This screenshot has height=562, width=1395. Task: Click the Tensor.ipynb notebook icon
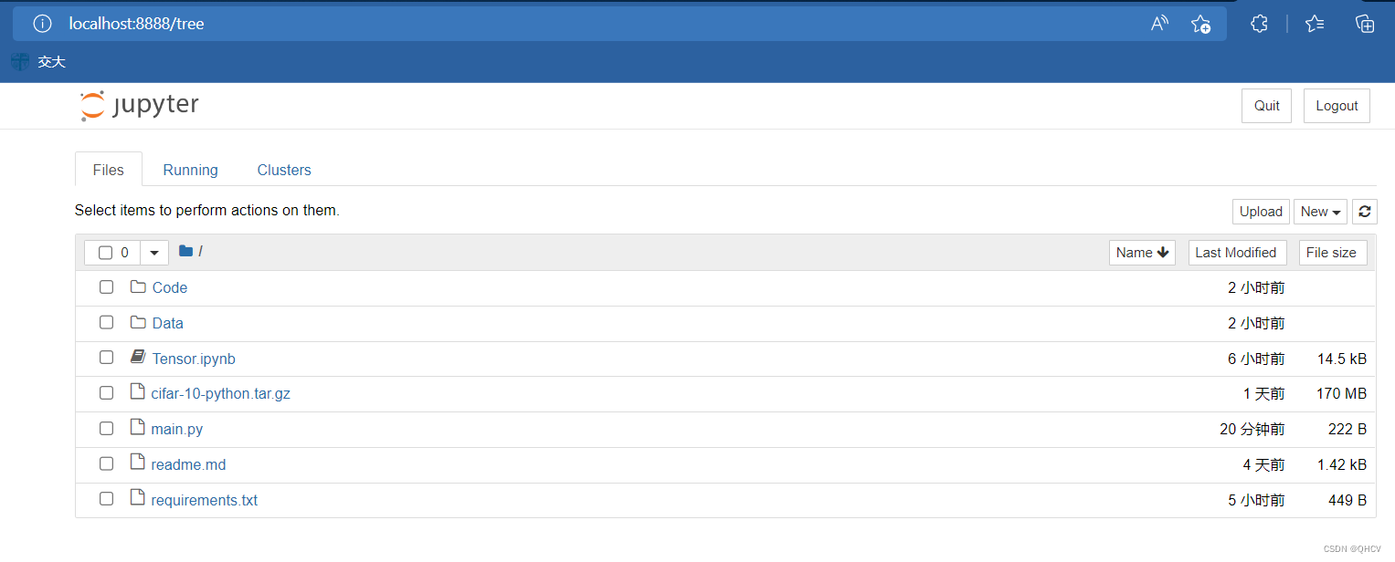[138, 358]
